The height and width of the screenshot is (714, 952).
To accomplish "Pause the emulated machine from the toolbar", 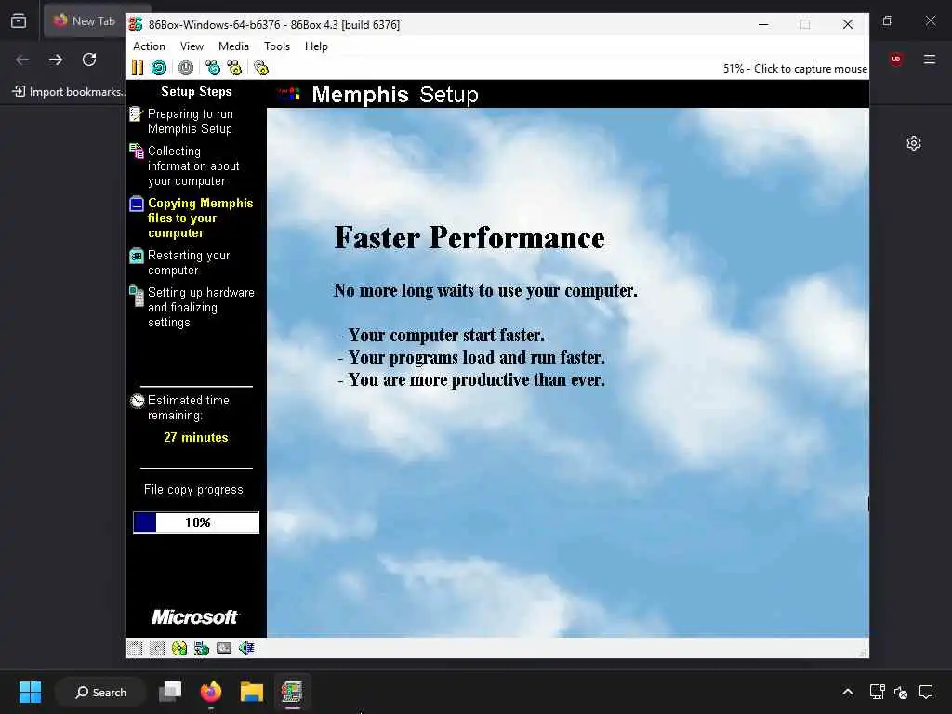I will point(138,68).
